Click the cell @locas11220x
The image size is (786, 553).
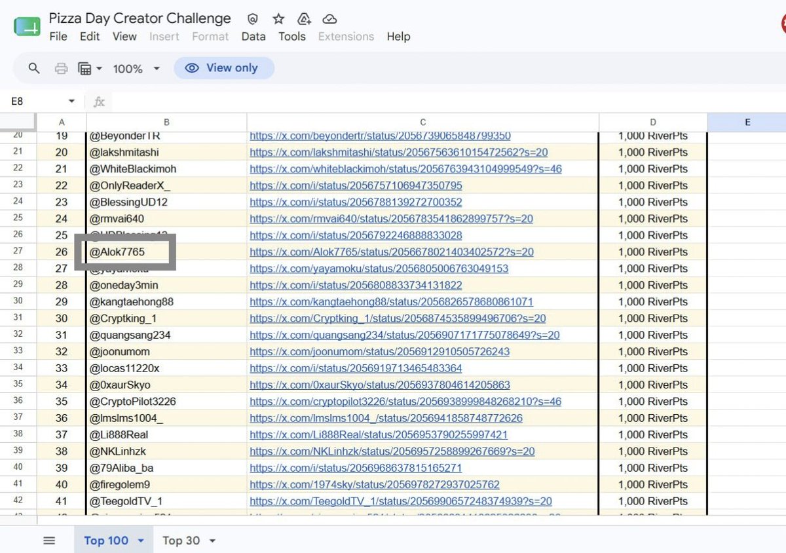[x=166, y=369]
